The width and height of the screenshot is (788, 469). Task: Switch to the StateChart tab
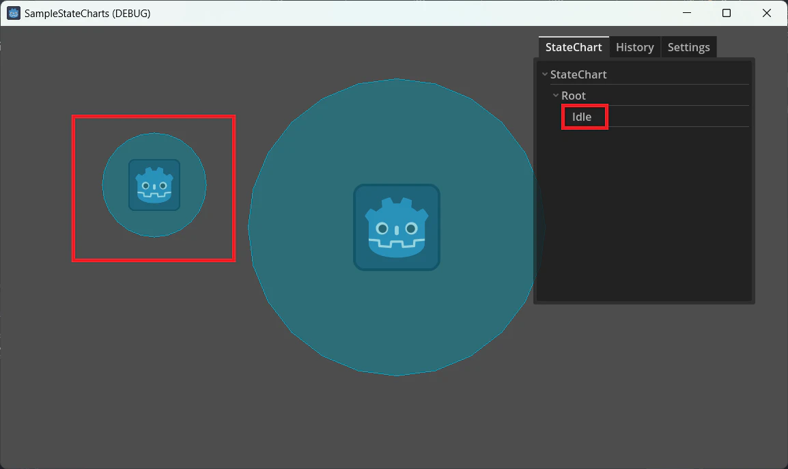pyautogui.click(x=574, y=47)
